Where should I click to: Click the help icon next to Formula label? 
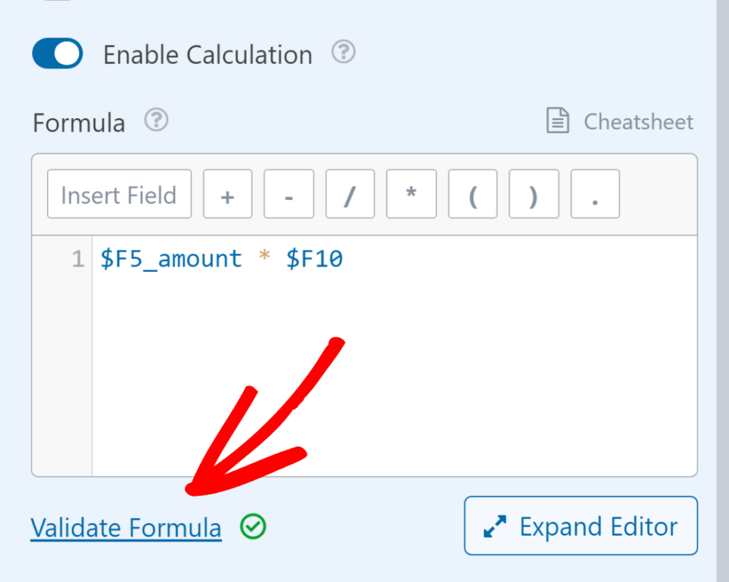[155, 121]
